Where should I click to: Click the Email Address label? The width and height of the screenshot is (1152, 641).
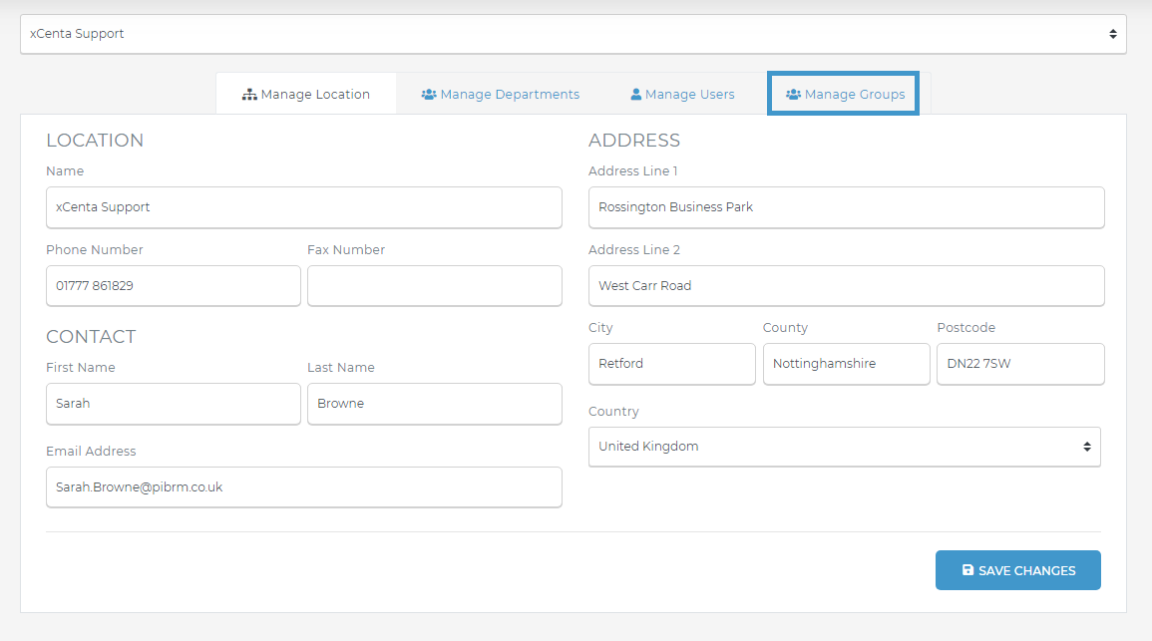click(91, 451)
